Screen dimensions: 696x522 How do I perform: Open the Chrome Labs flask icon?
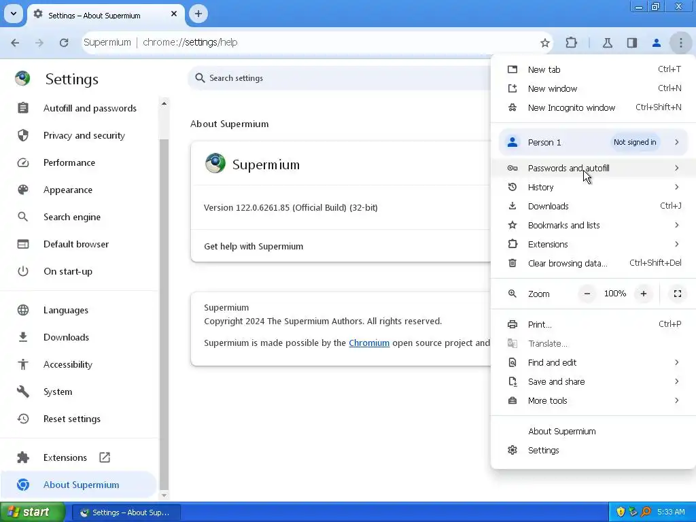(607, 43)
